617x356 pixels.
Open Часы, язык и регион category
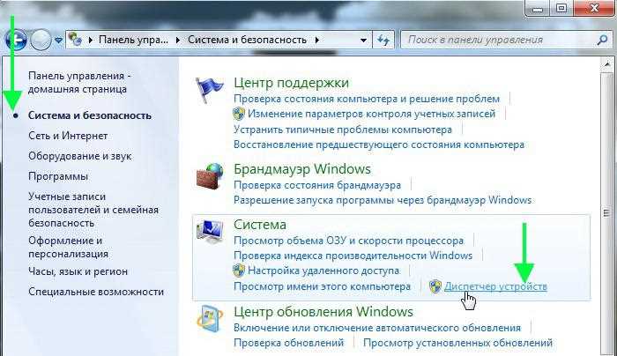[78, 271]
